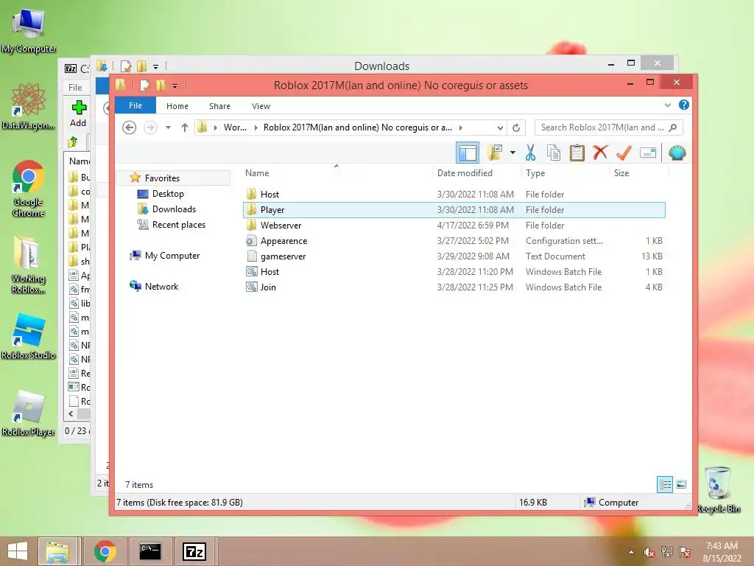Click the Search Roblox 2017M input field
This screenshot has height=566, width=754.
click(608, 127)
